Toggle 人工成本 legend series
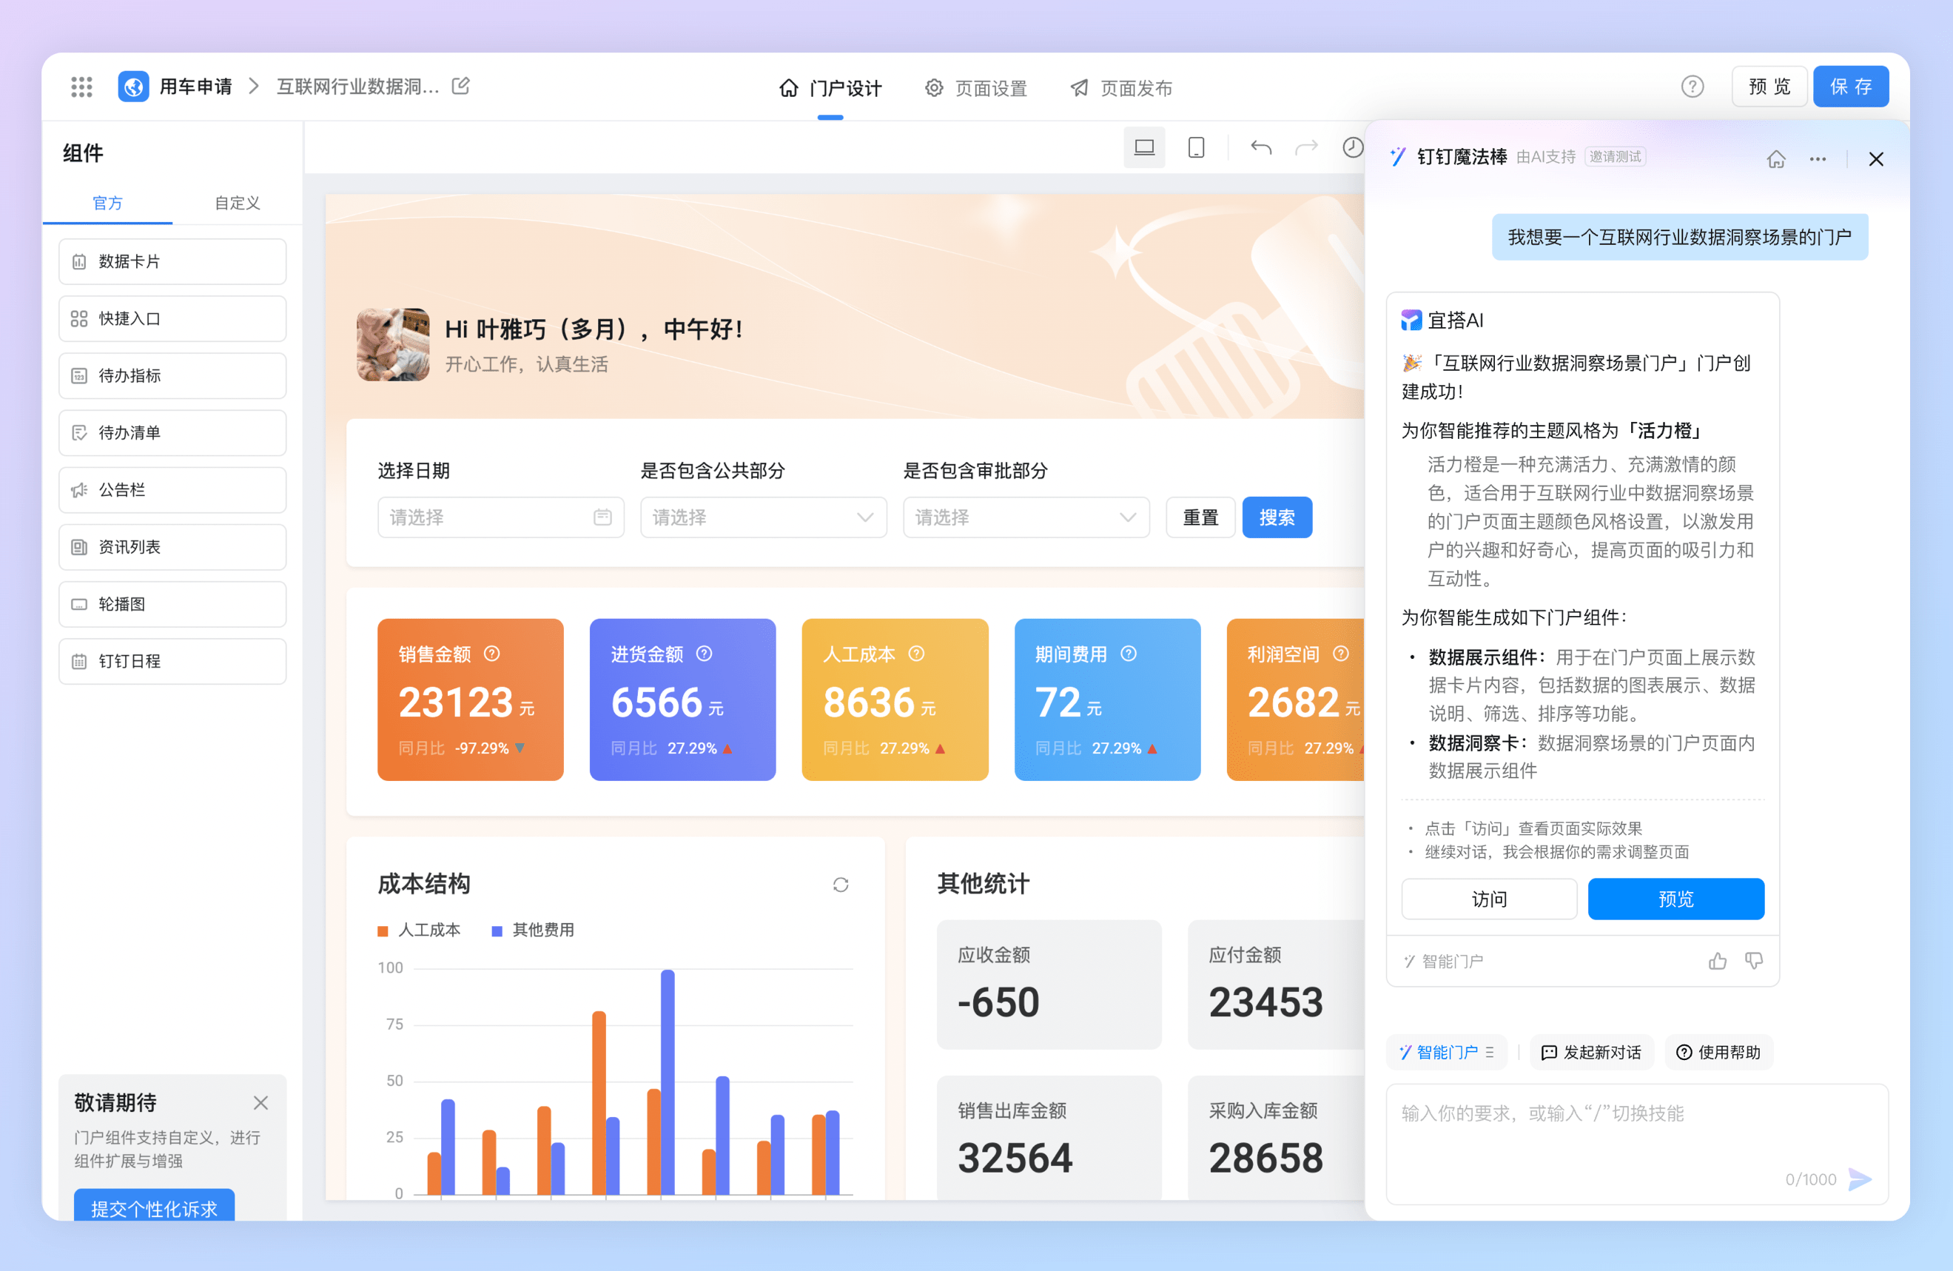1953x1271 pixels. [x=420, y=930]
